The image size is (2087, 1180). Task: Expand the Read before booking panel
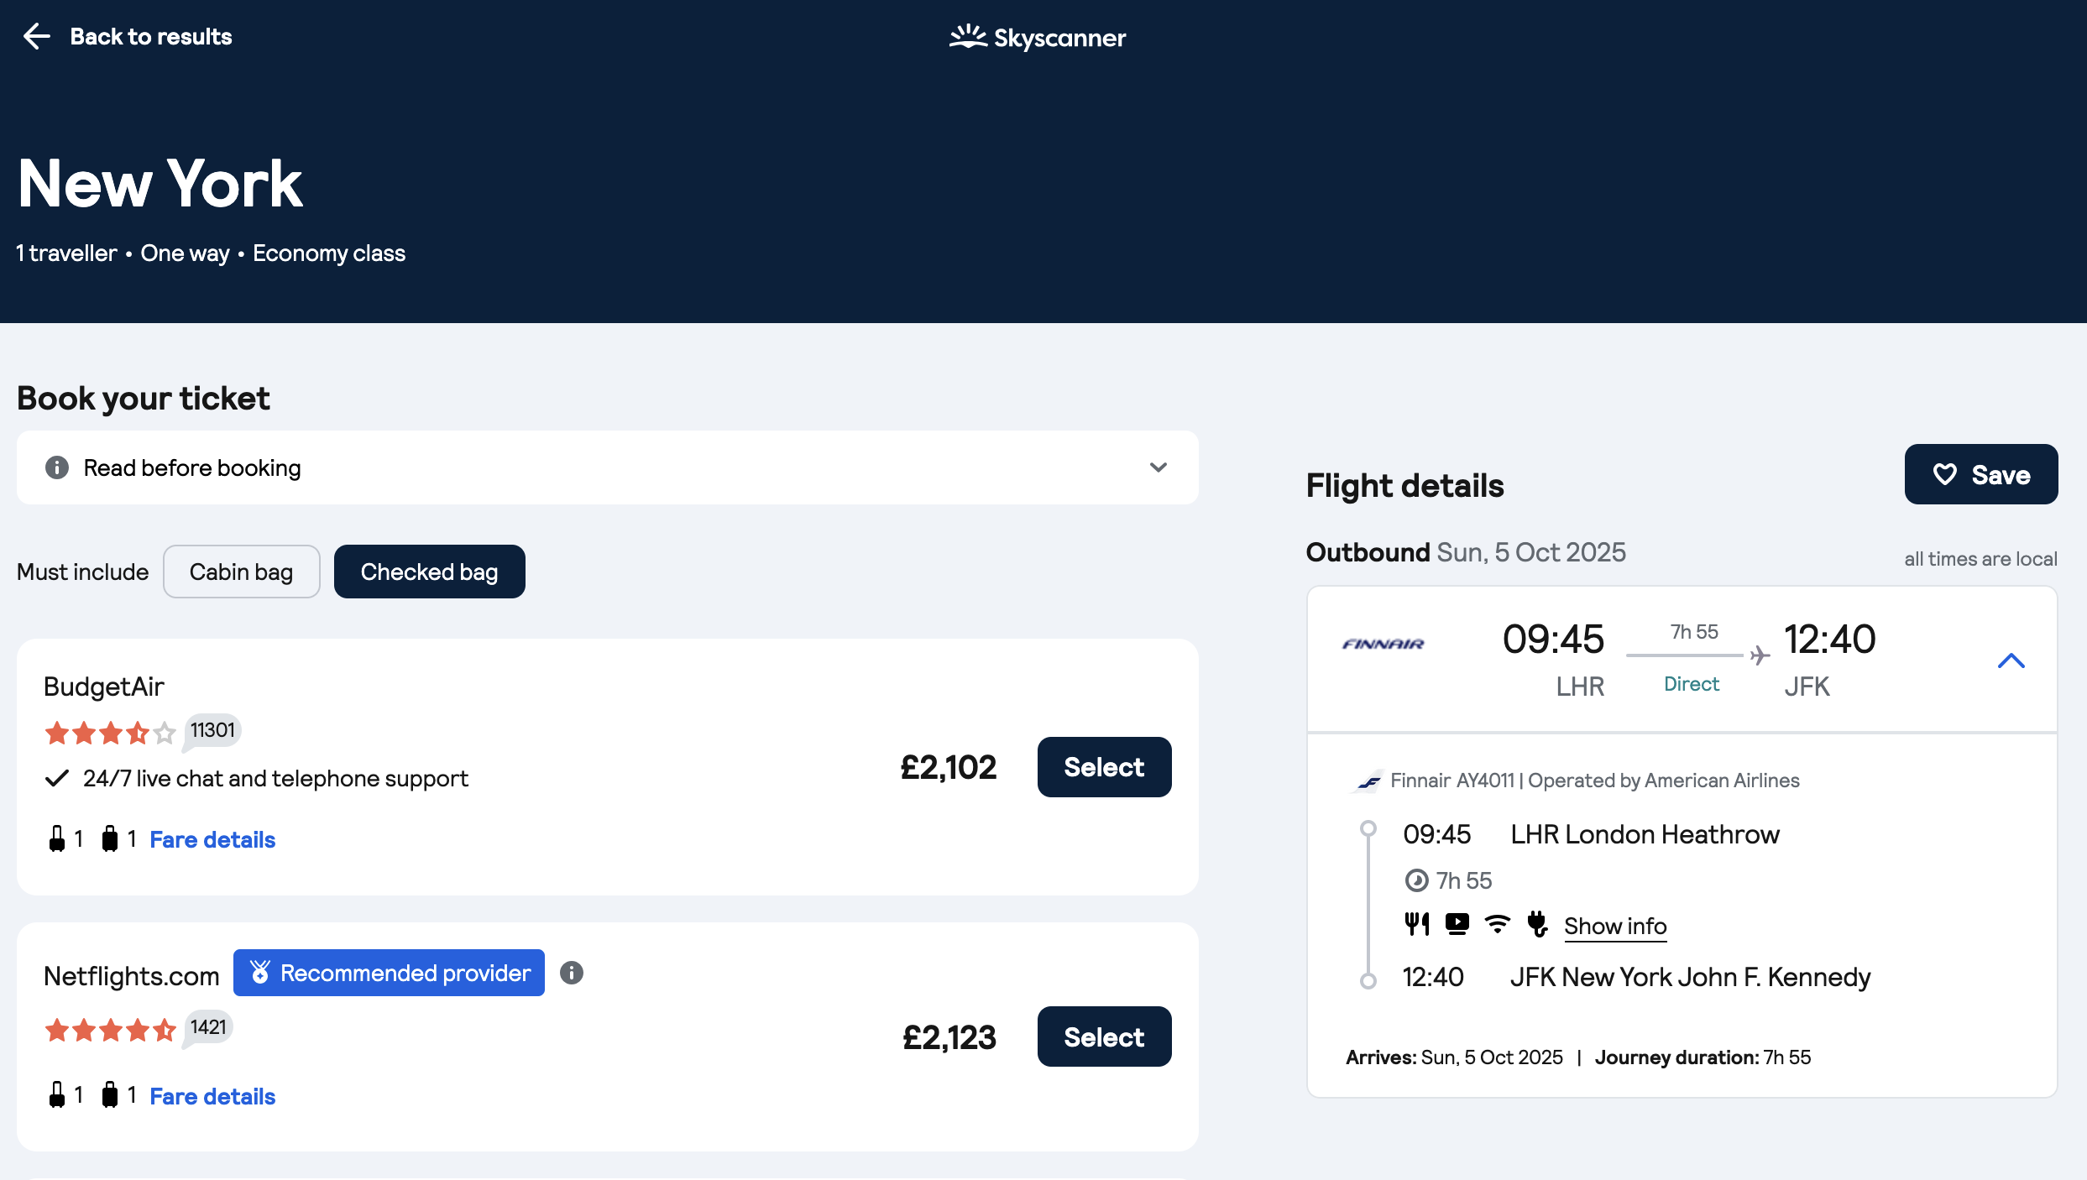click(1159, 467)
